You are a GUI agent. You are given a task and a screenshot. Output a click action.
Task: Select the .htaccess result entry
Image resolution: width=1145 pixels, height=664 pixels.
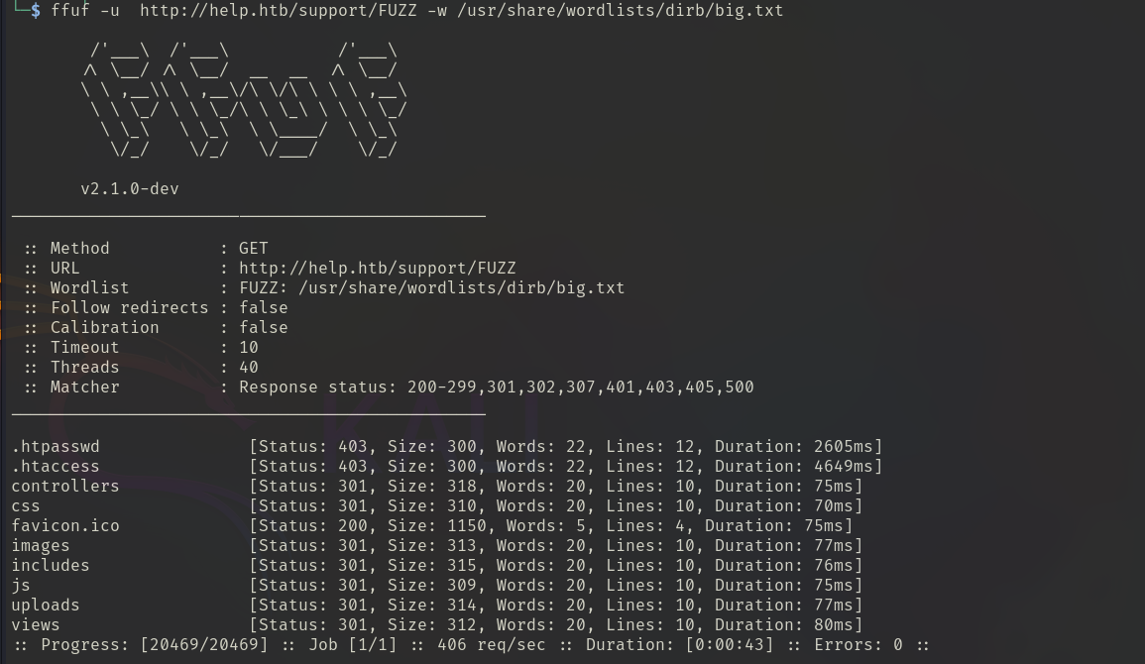pos(56,466)
